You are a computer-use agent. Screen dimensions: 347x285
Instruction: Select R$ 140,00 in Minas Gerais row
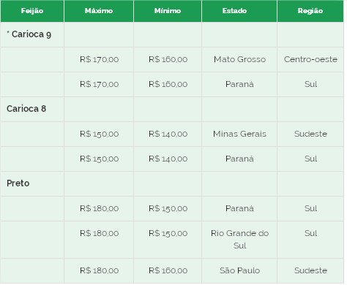(x=168, y=134)
